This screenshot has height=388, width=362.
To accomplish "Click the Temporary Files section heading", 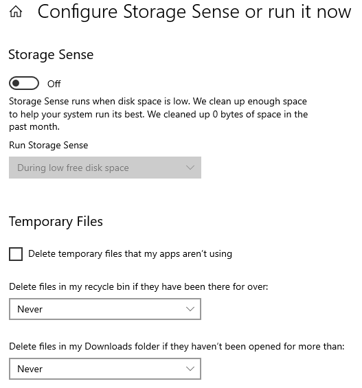I will 56,221.
